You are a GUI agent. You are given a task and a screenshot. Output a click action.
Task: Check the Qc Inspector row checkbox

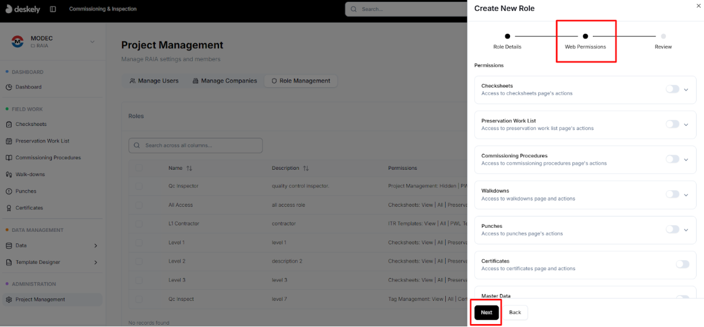[x=139, y=186]
